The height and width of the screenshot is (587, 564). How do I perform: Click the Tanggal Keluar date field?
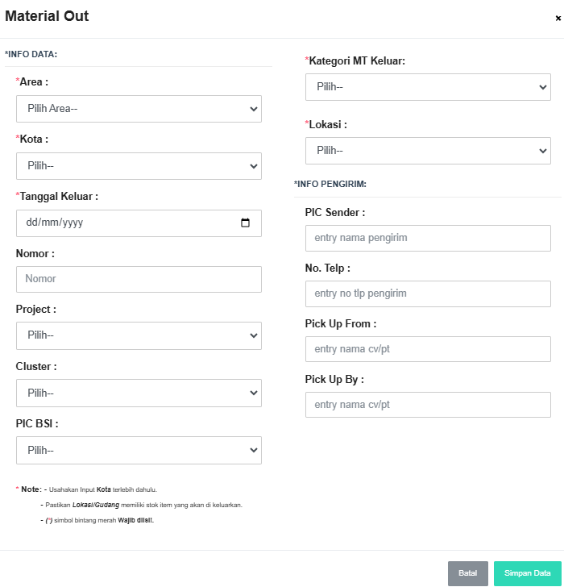point(121,223)
